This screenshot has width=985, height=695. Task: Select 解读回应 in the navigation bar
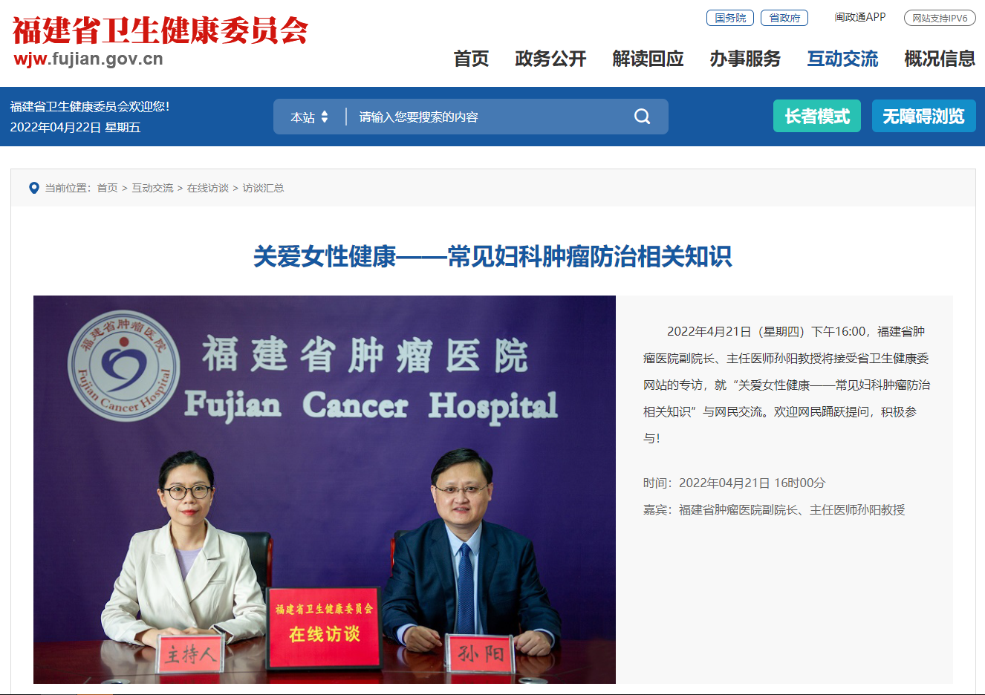click(648, 59)
